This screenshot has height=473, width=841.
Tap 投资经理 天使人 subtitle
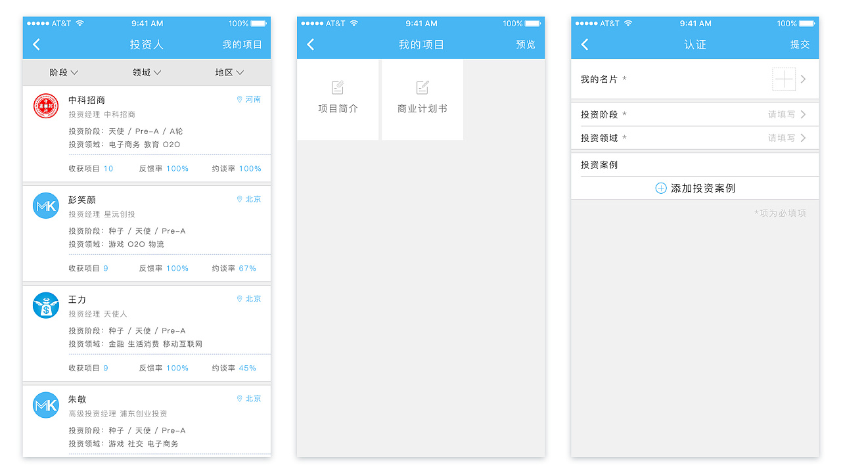[x=98, y=314]
